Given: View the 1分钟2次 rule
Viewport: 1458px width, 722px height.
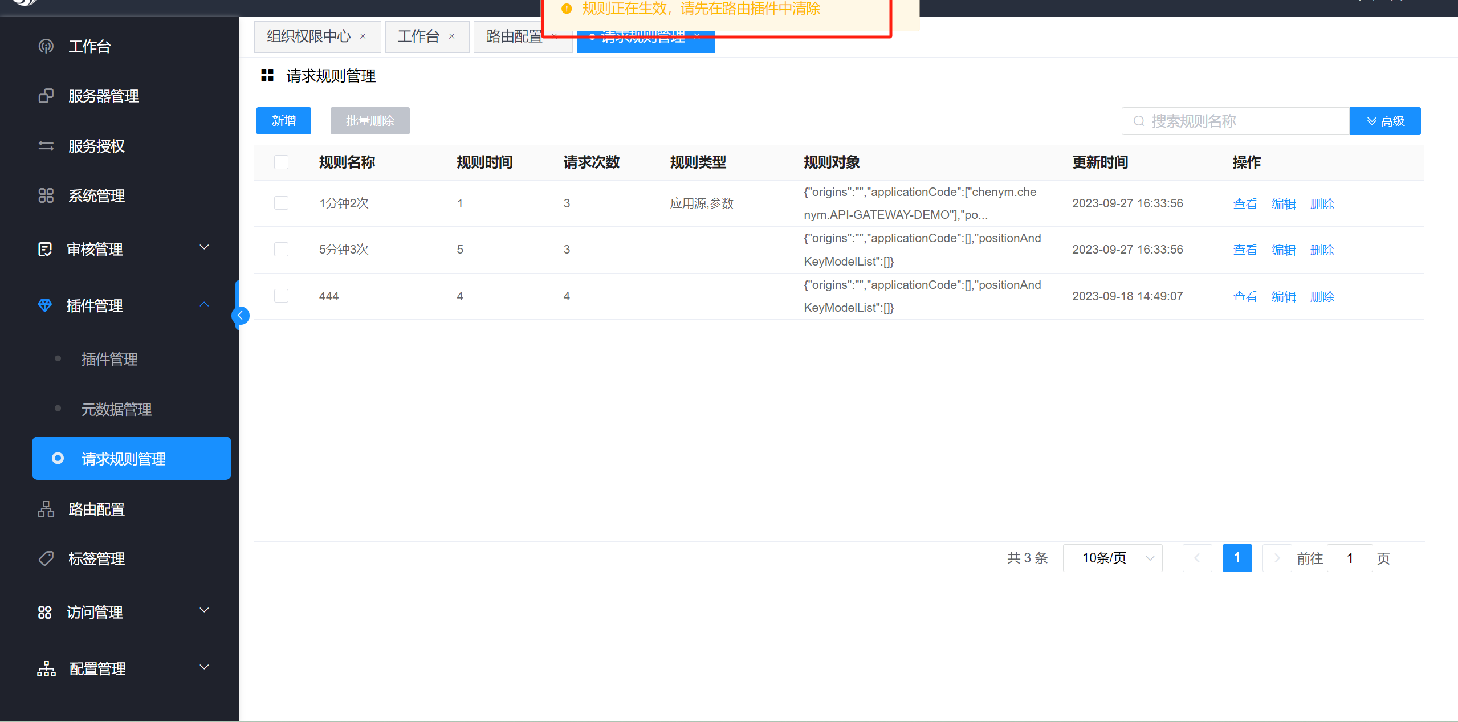Looking at the screenshot, I should (1245, 203).
